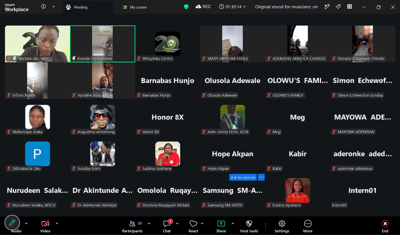The height and width of the screenshot is (235, 400).
Task: Open Zoom Settings gear
Action: (282, 226)
